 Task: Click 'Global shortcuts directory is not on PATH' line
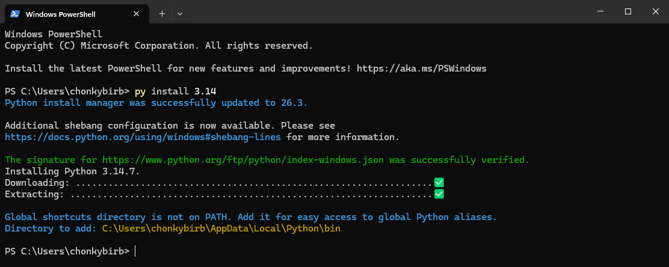[x=251, y=217]
